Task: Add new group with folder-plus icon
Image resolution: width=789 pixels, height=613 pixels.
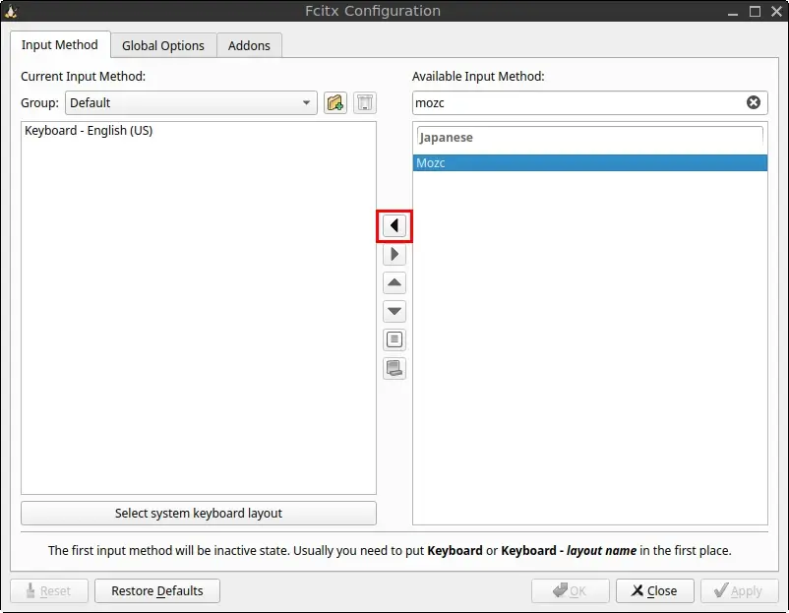Action: (x=335, y=103)
